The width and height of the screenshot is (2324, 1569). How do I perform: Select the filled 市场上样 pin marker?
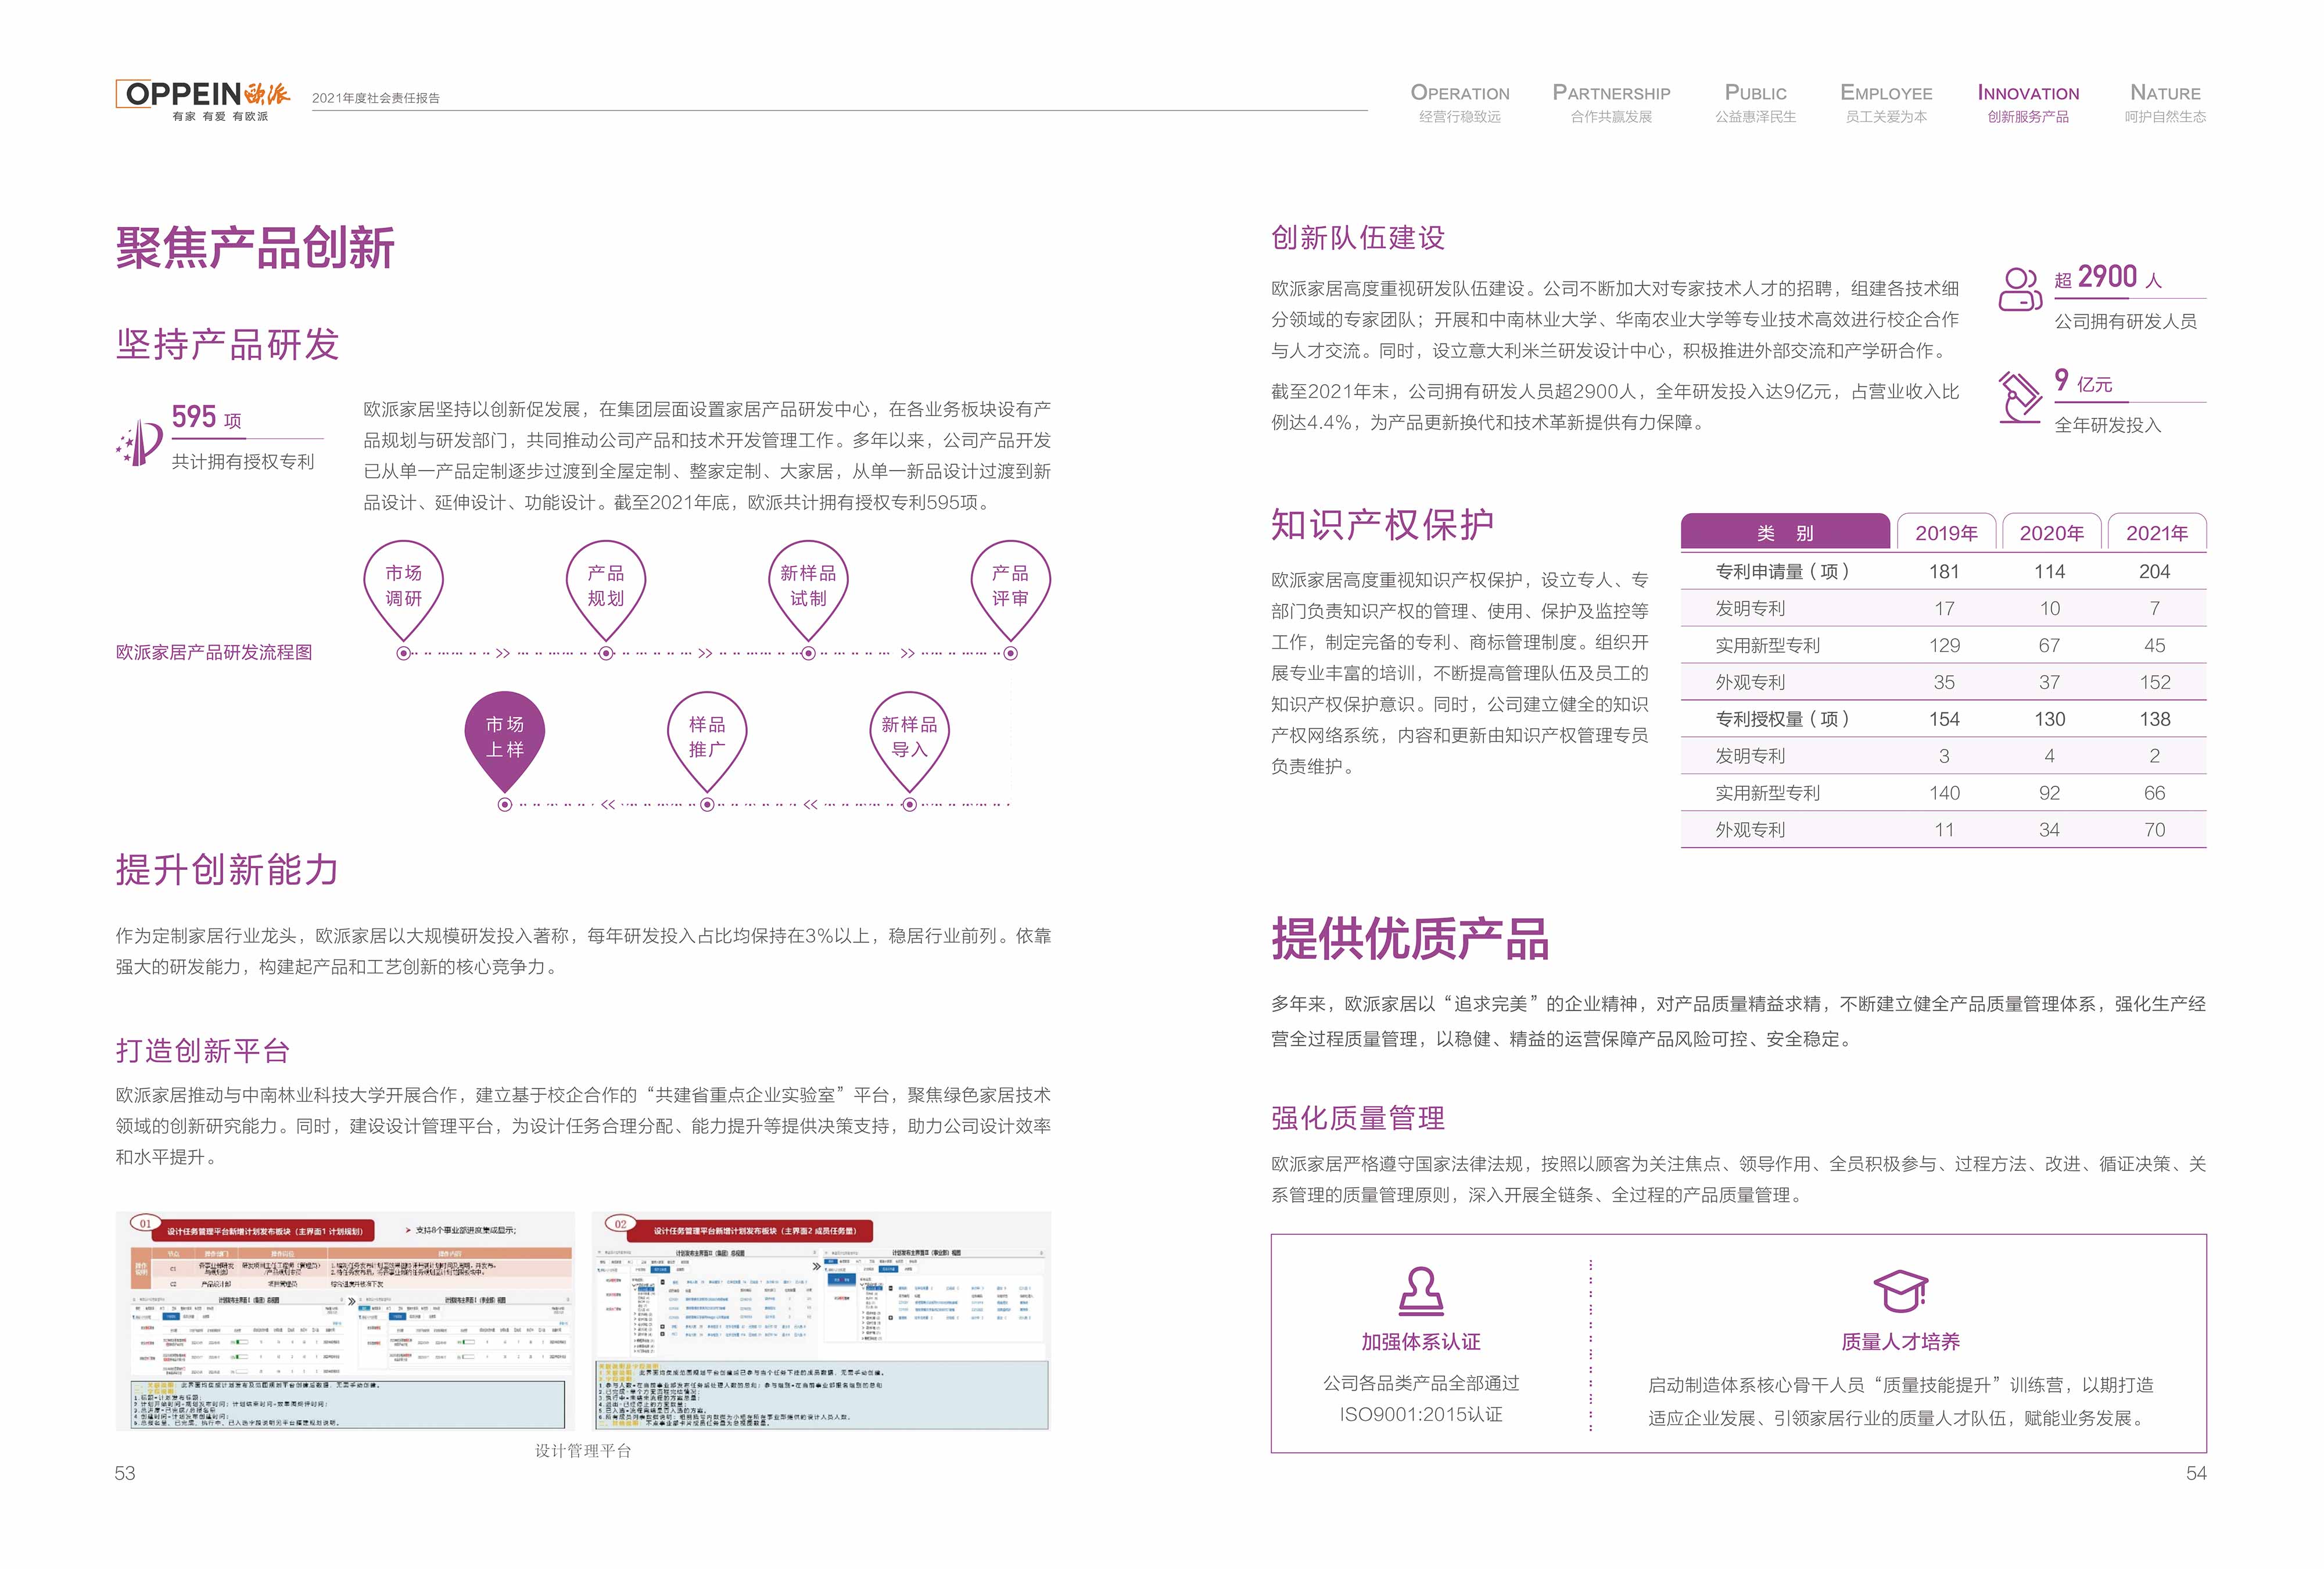pyautogui.click(x=505, y=736)
